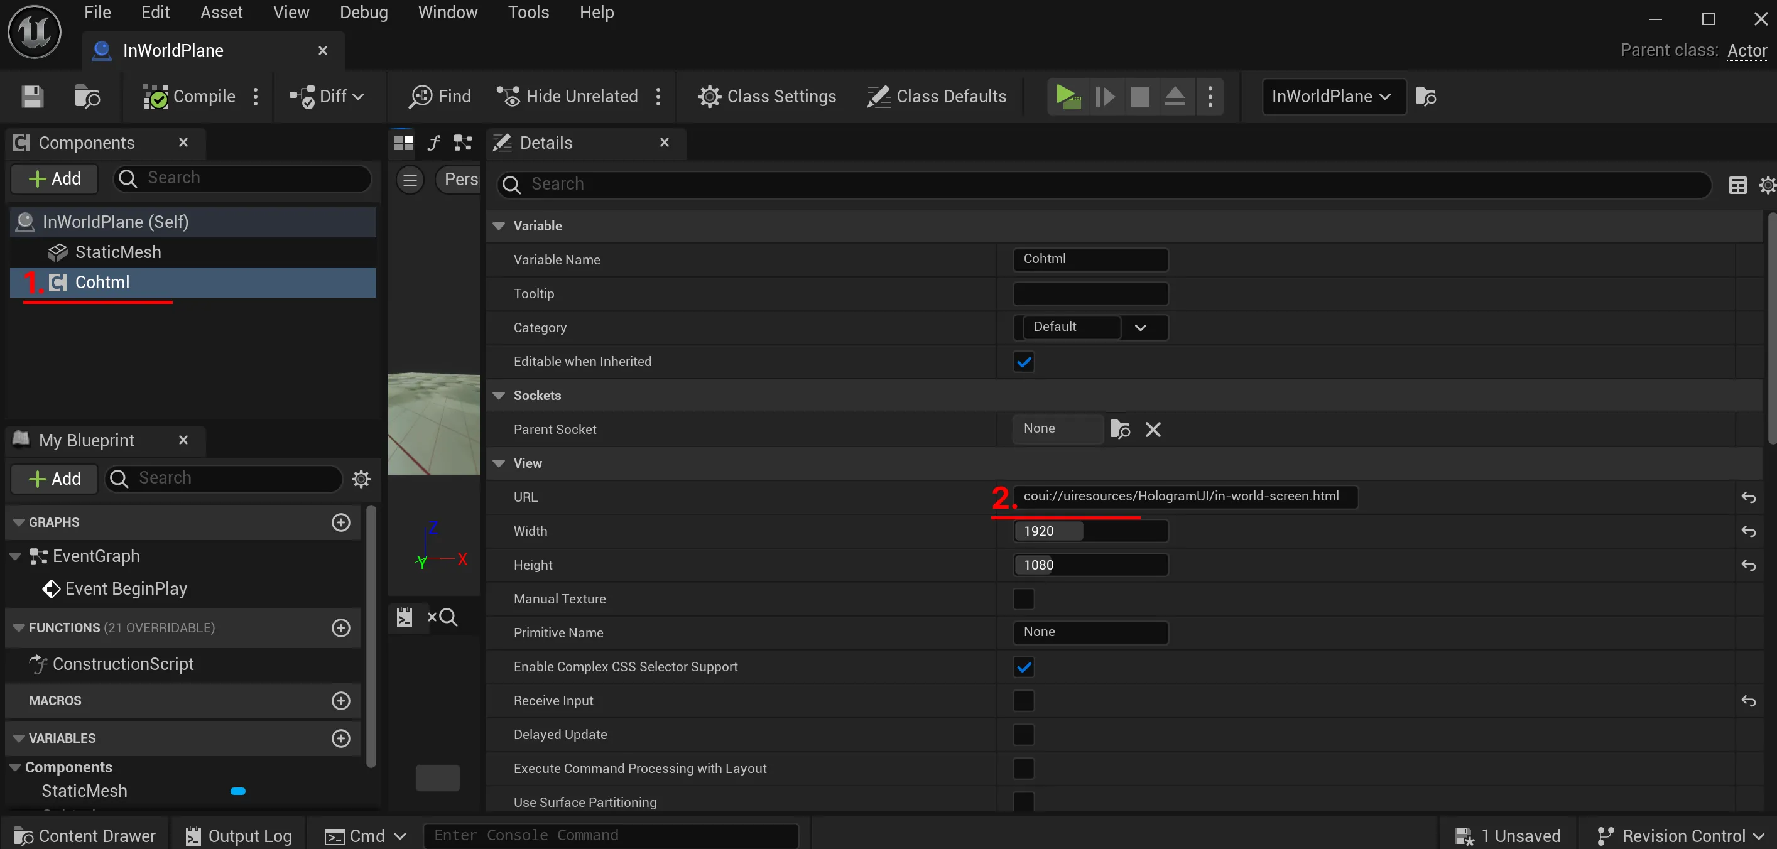Open the Content Drawer
1777x849 pixels.
[x=84, y=836]
